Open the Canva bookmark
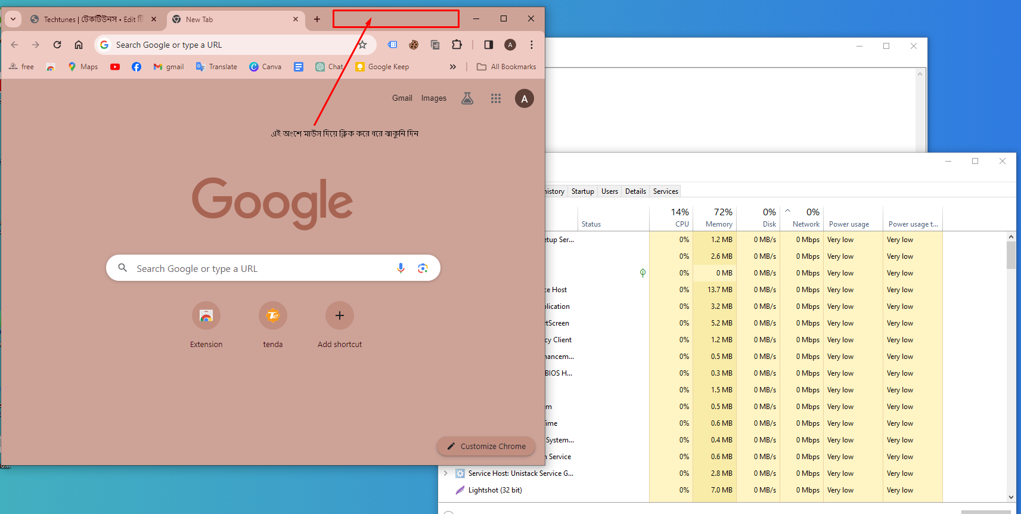Screen dimensions: 1021x514 tap(265, 67)
